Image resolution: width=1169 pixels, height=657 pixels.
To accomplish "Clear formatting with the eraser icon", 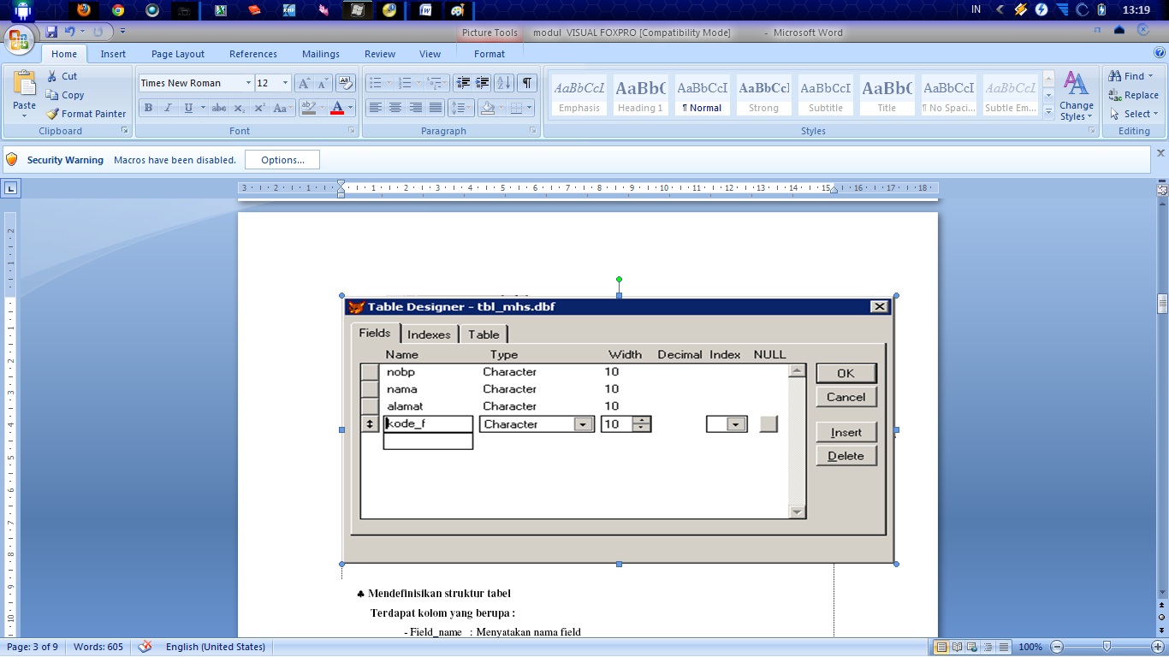I will pos(345,83).
